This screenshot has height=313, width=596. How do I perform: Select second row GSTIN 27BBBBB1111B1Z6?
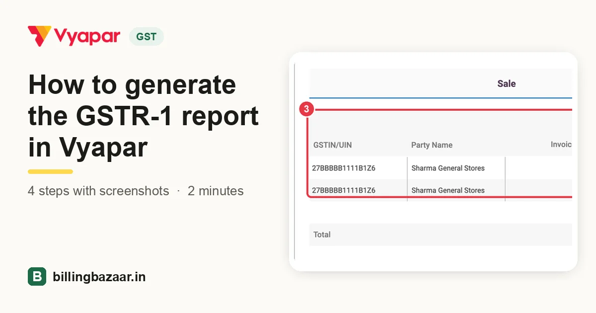(x=344, y=190)
